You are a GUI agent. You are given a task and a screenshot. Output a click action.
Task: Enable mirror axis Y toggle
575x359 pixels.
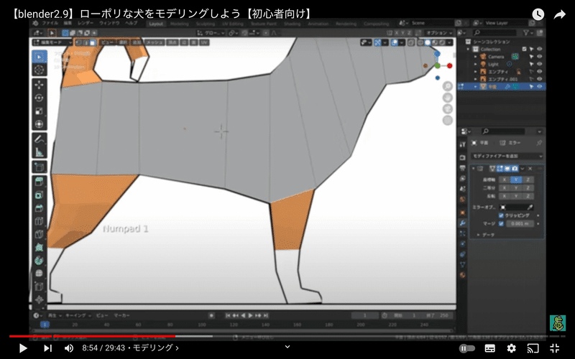[516, 179]
